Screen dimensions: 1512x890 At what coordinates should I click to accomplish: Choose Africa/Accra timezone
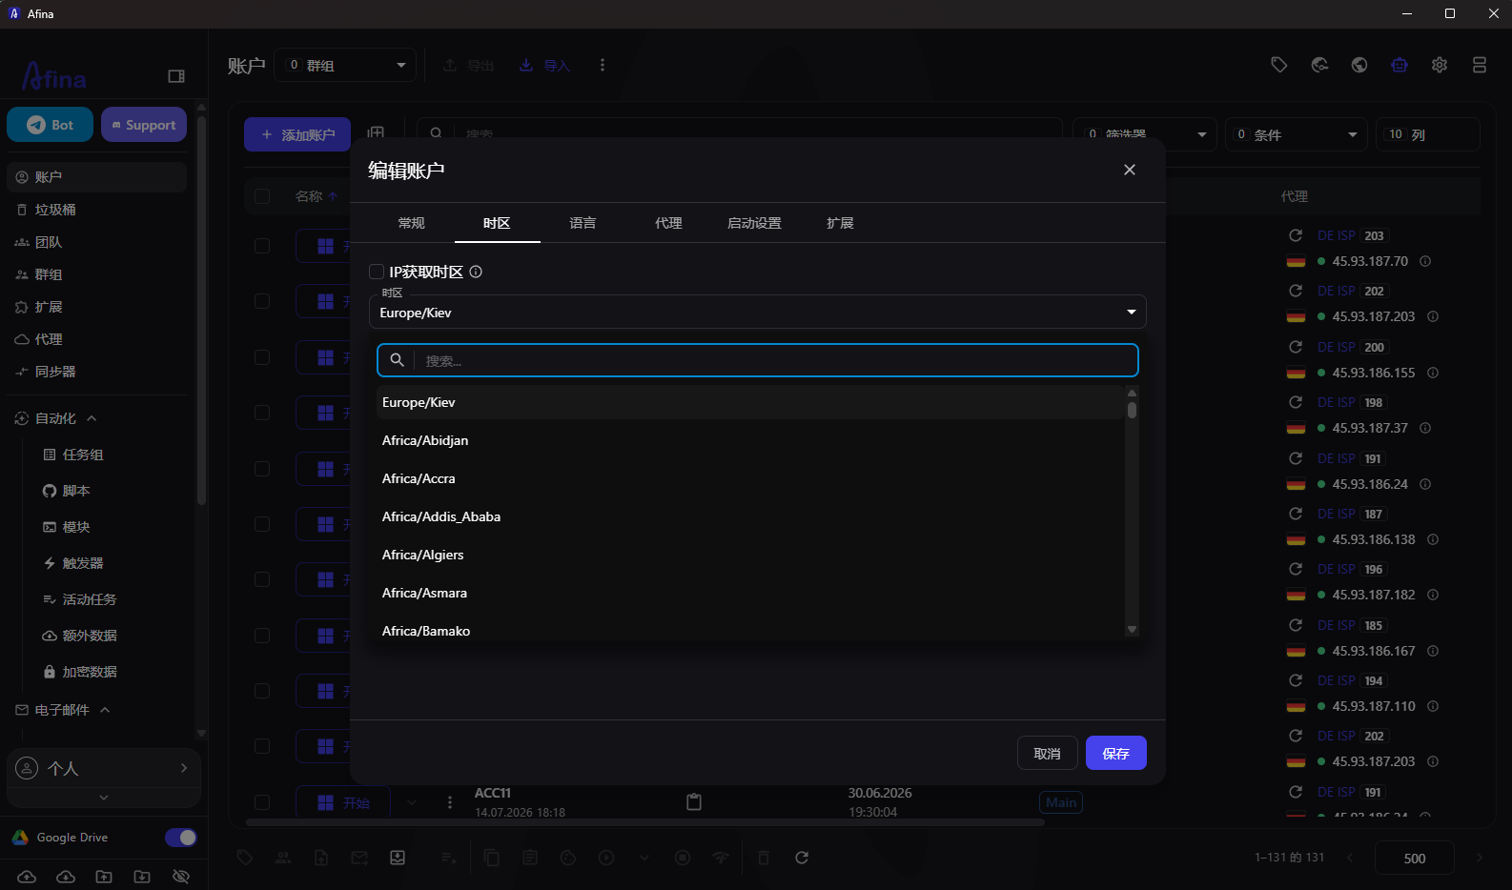750,478
